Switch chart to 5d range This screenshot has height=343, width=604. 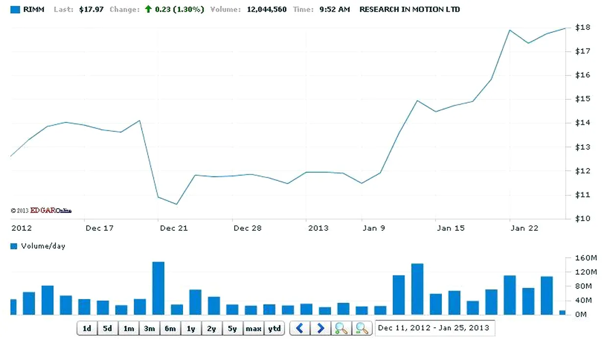(107, 328)
